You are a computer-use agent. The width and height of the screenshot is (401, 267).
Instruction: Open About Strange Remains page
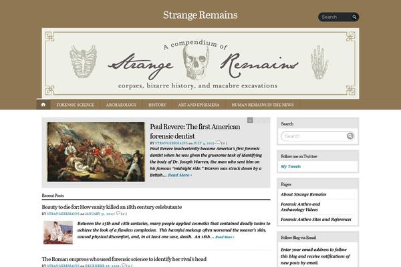(x=303, y=194)
